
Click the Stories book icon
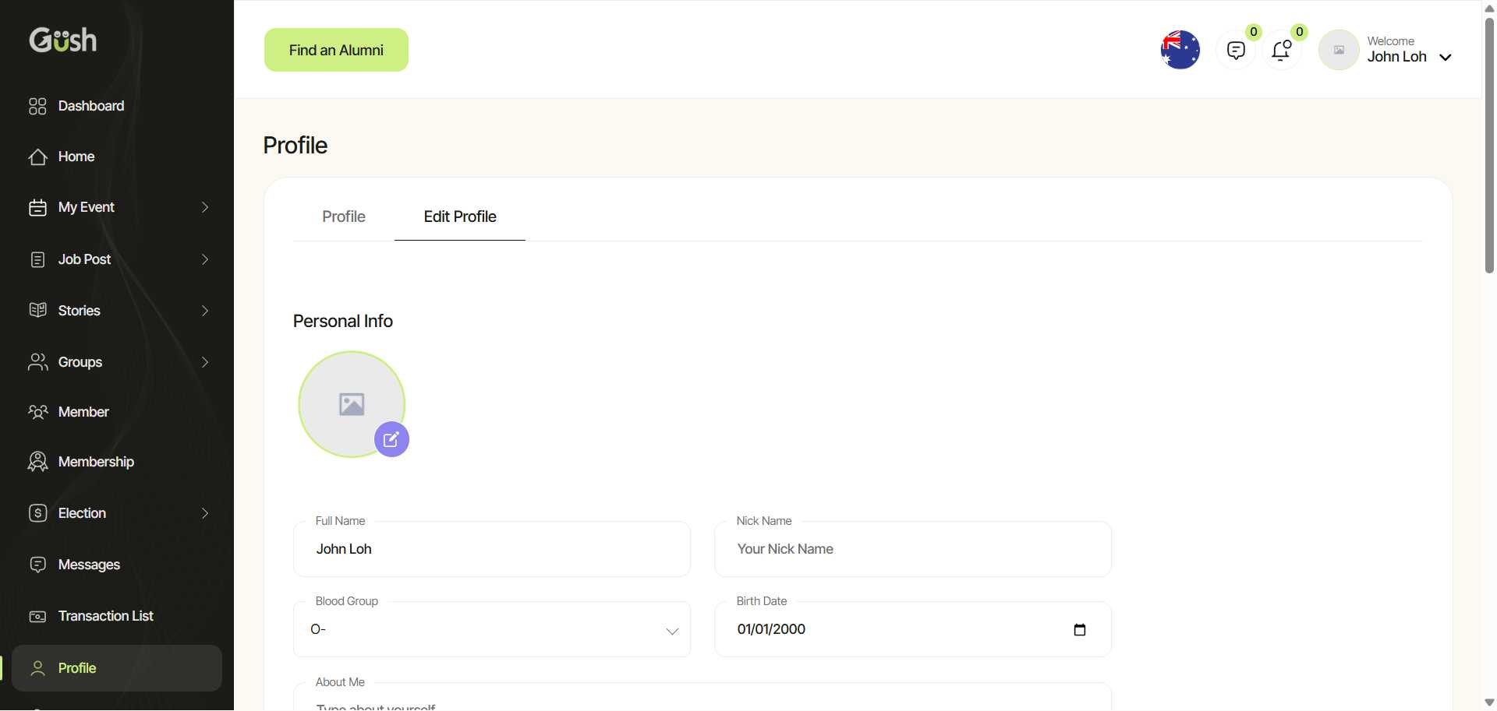37,311
